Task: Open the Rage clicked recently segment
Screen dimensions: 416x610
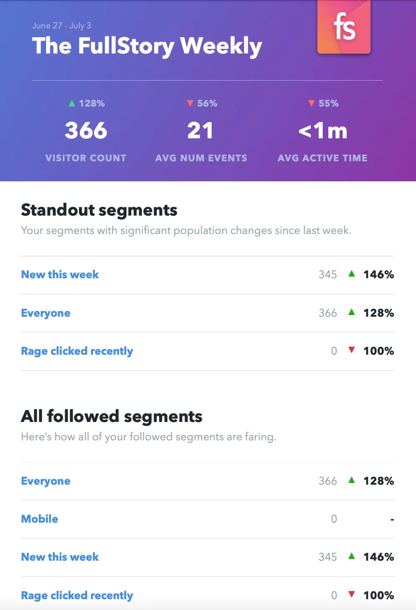Action: [77, 351]
